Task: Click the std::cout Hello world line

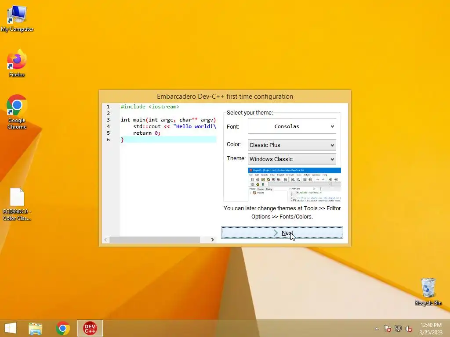Action: (x=174, y=126)
